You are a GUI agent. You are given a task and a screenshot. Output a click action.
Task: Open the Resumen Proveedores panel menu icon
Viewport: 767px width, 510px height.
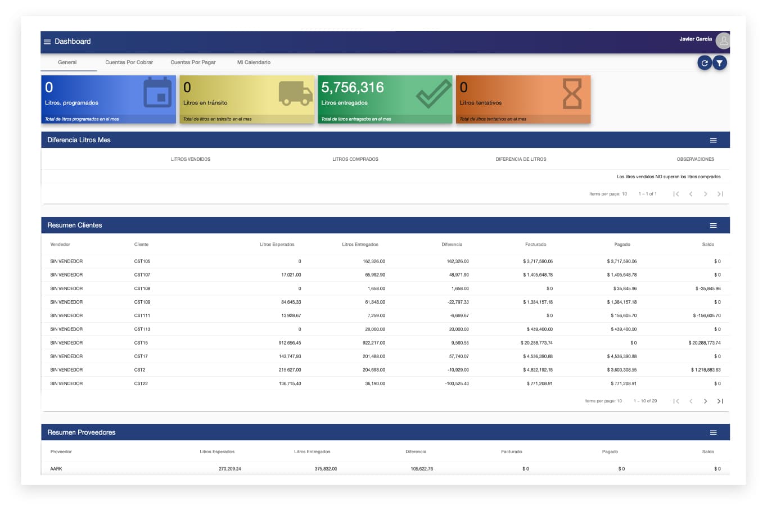pos(713,432)
